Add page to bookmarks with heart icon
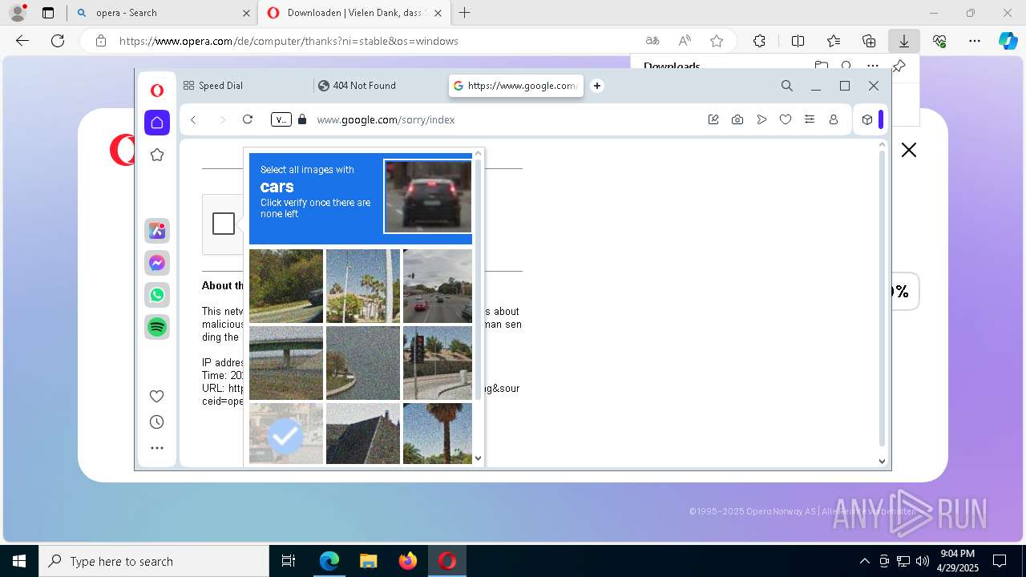 pyautogui.click(x=786, y=119)
